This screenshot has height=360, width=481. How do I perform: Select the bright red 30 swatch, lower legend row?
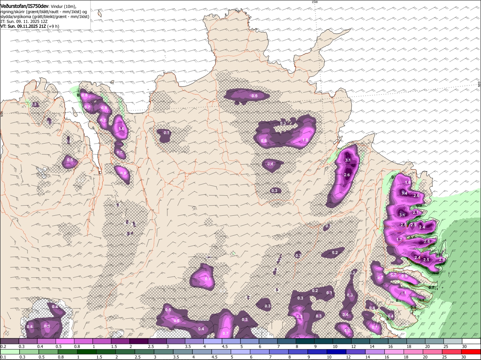coord(471,352)
